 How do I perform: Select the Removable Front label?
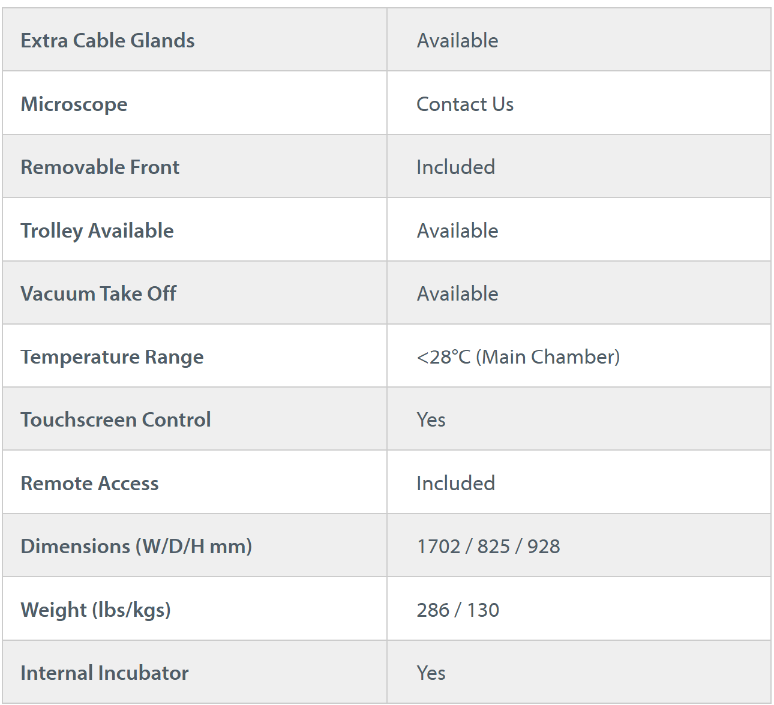coord(100,167)
